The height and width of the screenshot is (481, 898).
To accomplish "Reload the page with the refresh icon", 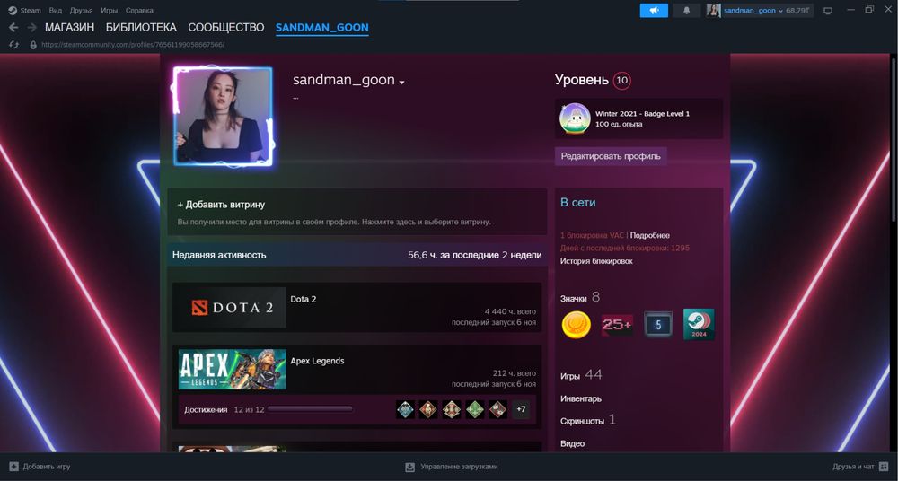I will (x=13, y=44).
